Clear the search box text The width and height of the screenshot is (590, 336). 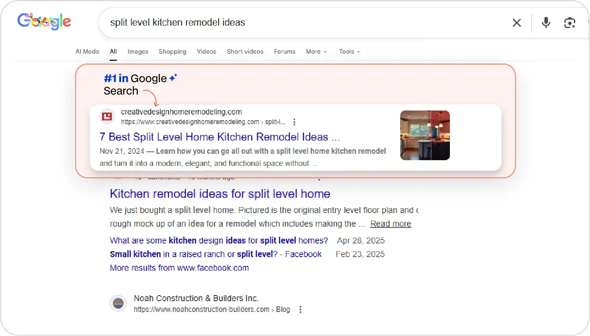click(517, 23)
